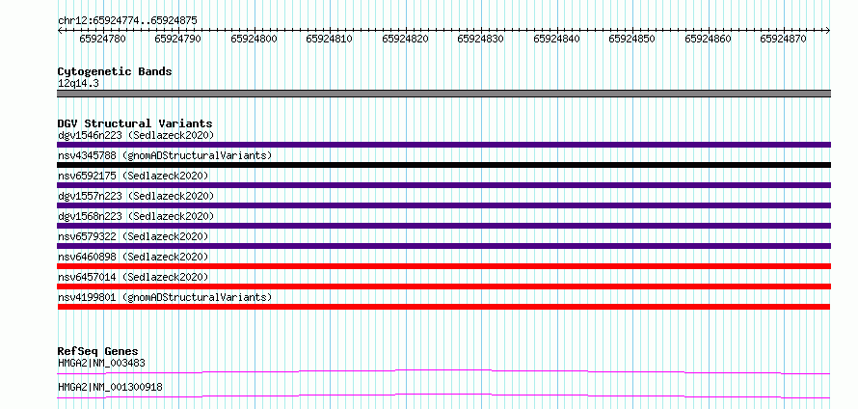Click the purple bar for nsv6579322
Screen dimensions: 858x409
(x=443, y=246)
